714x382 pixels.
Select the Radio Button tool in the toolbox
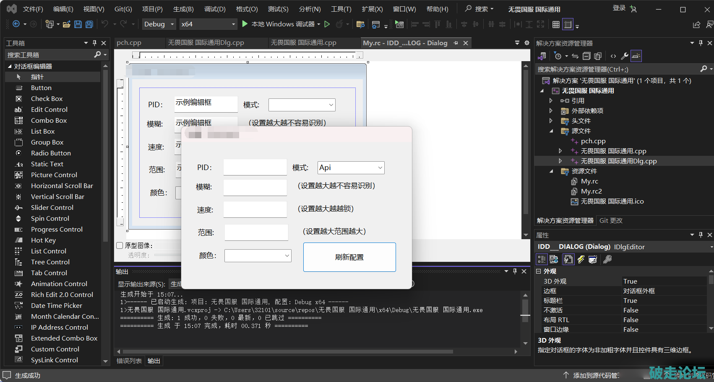pyautogui.click(x=51, y=153)
